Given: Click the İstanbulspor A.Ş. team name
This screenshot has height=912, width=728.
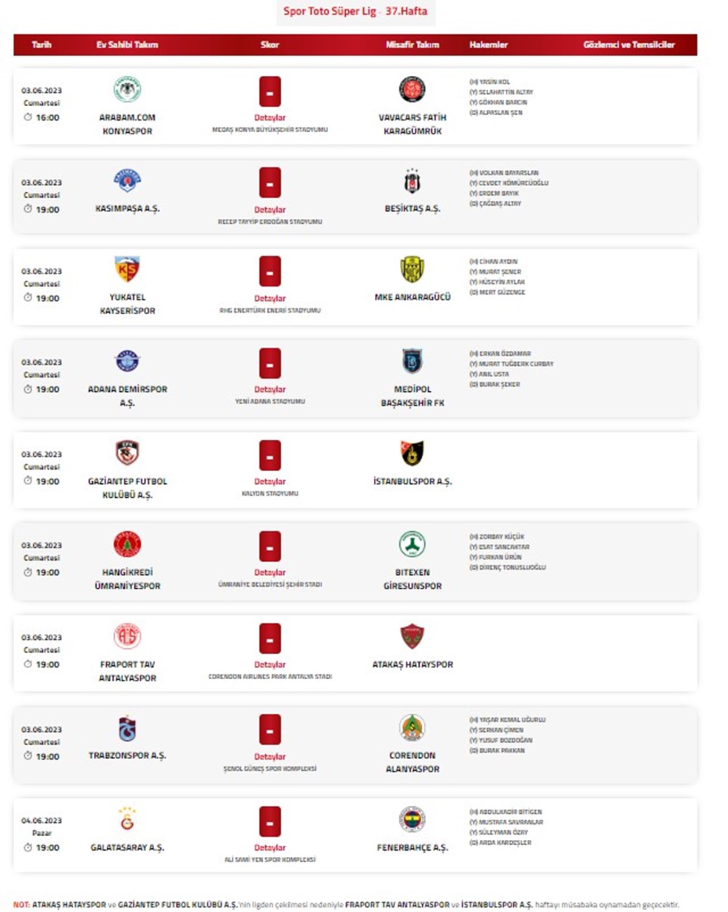Looking at the screenshot, I should [413, 481].
